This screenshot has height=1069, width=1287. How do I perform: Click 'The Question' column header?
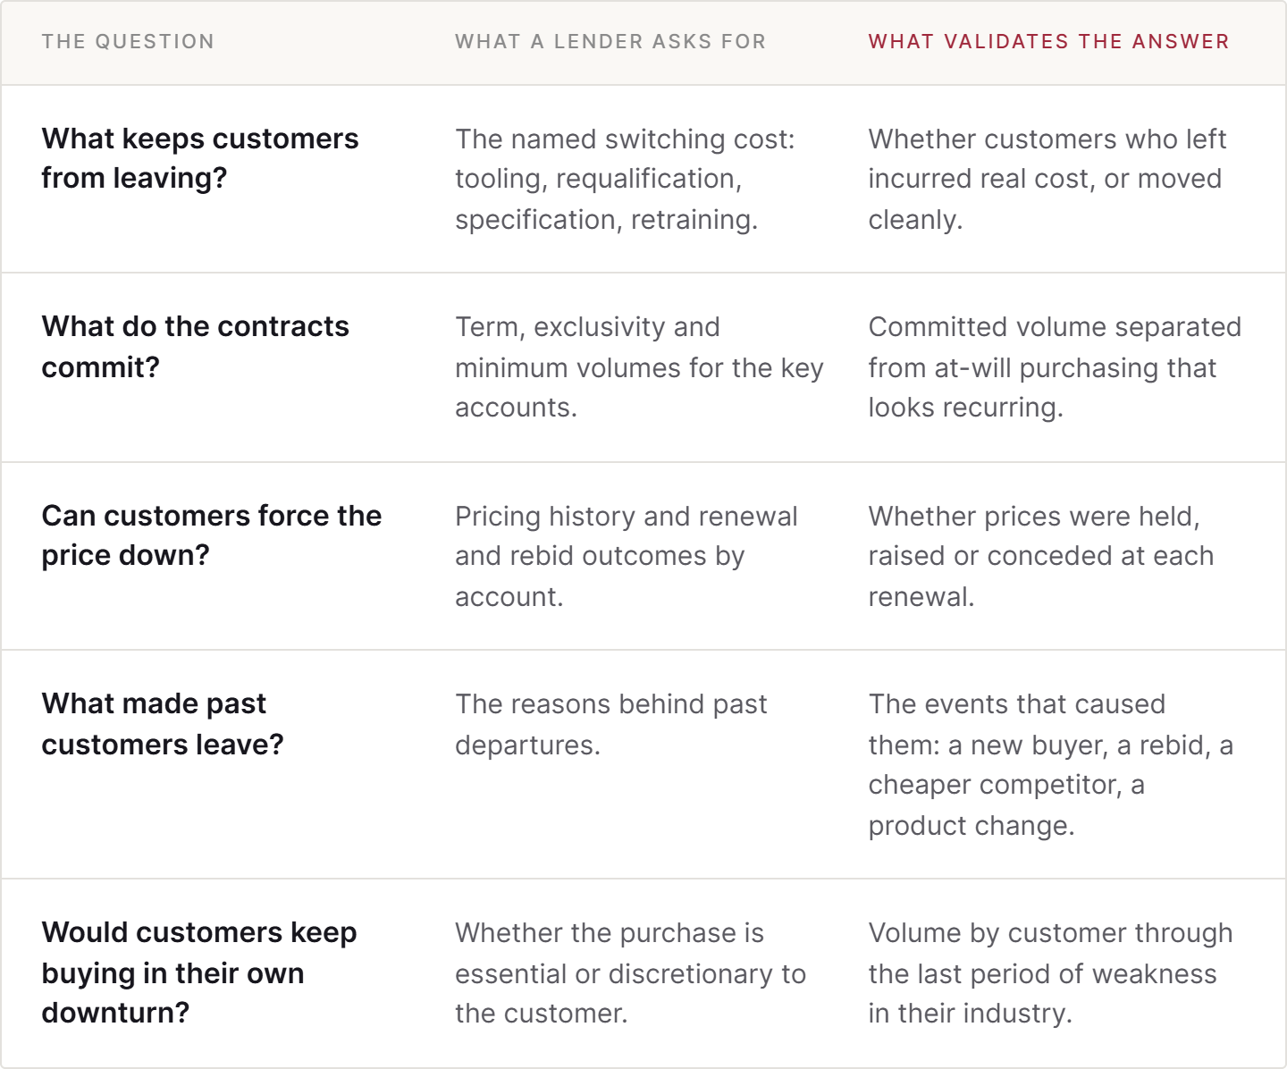tap(128, 42)
